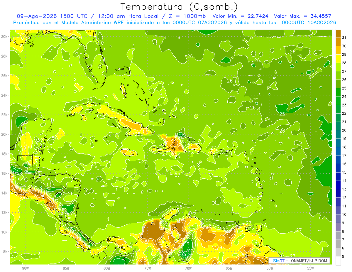This screenshot has height=272, width=352.
Task: Click the "Temperatura (C,somb.)" chart title
Action: click(179, 7)
